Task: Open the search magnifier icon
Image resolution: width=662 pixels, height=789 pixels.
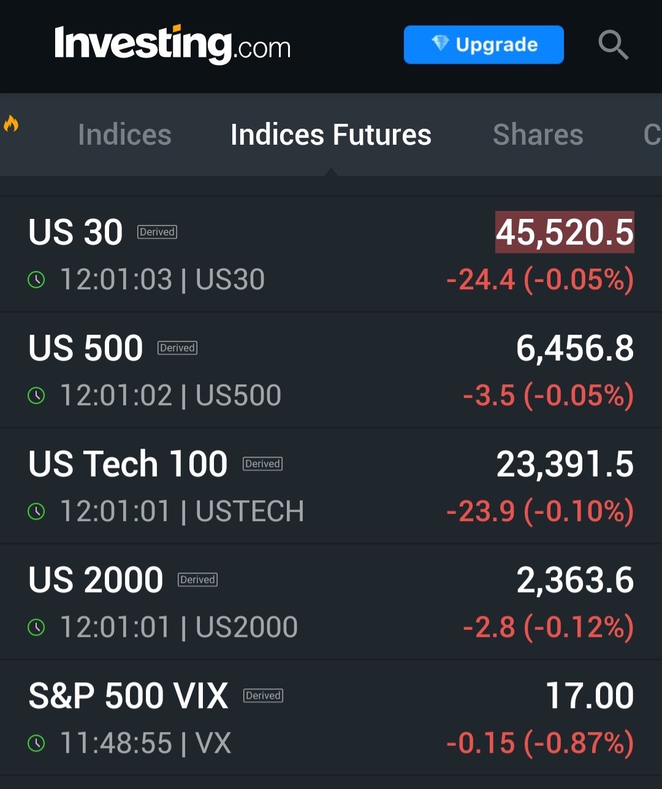Action: pos(613,45)
